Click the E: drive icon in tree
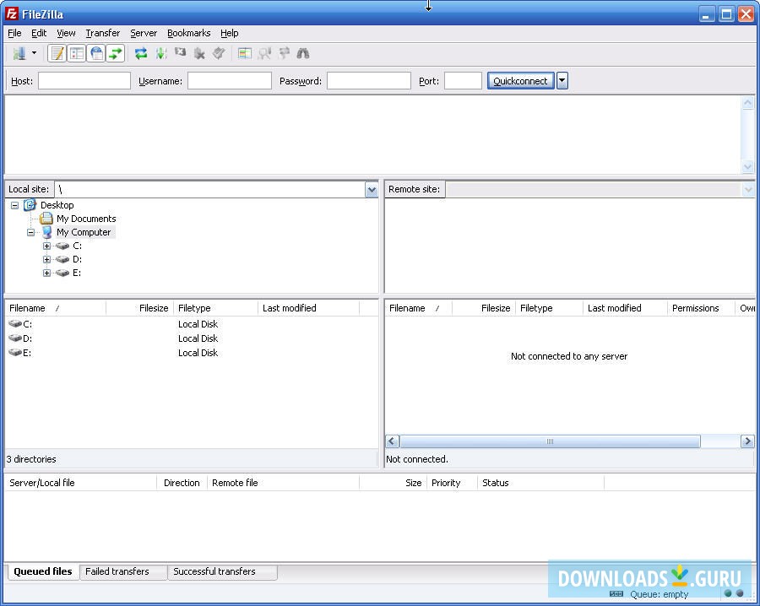 coord(62,273)
